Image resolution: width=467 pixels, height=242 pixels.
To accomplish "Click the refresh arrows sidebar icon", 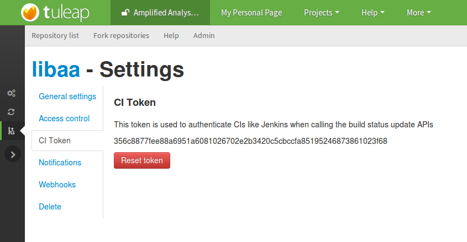I will 11,112.
